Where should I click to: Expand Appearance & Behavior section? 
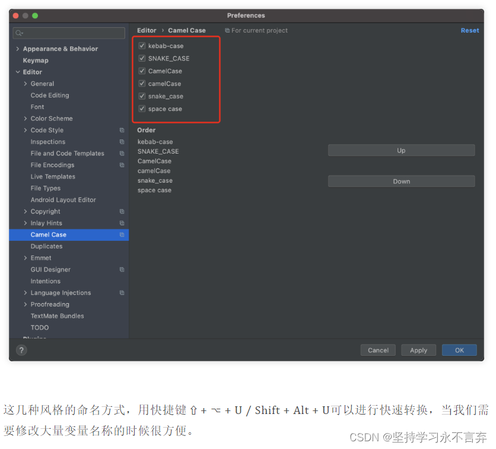click(18, 49)
